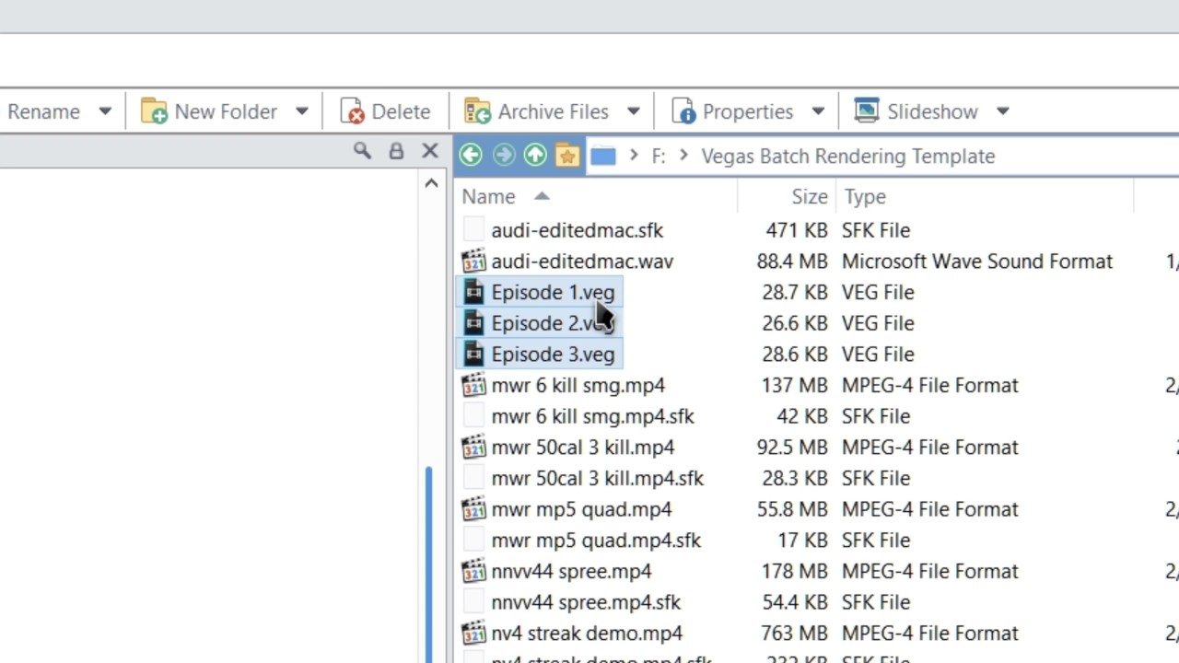
Task: Click the F: drive in breadcrumb path
Action: coord(659,157)
